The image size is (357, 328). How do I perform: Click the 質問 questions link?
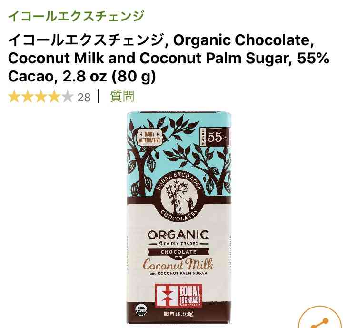pos(122,97)
